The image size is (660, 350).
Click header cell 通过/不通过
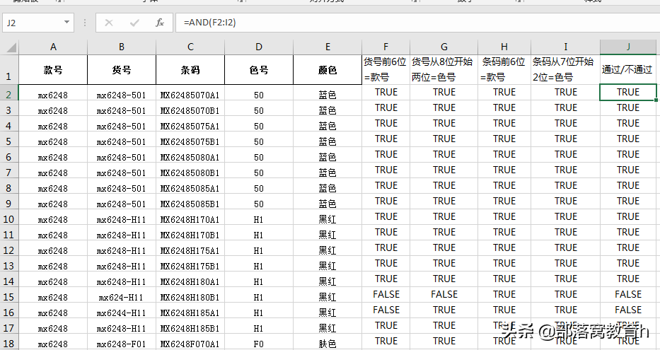tap(628, 70)
